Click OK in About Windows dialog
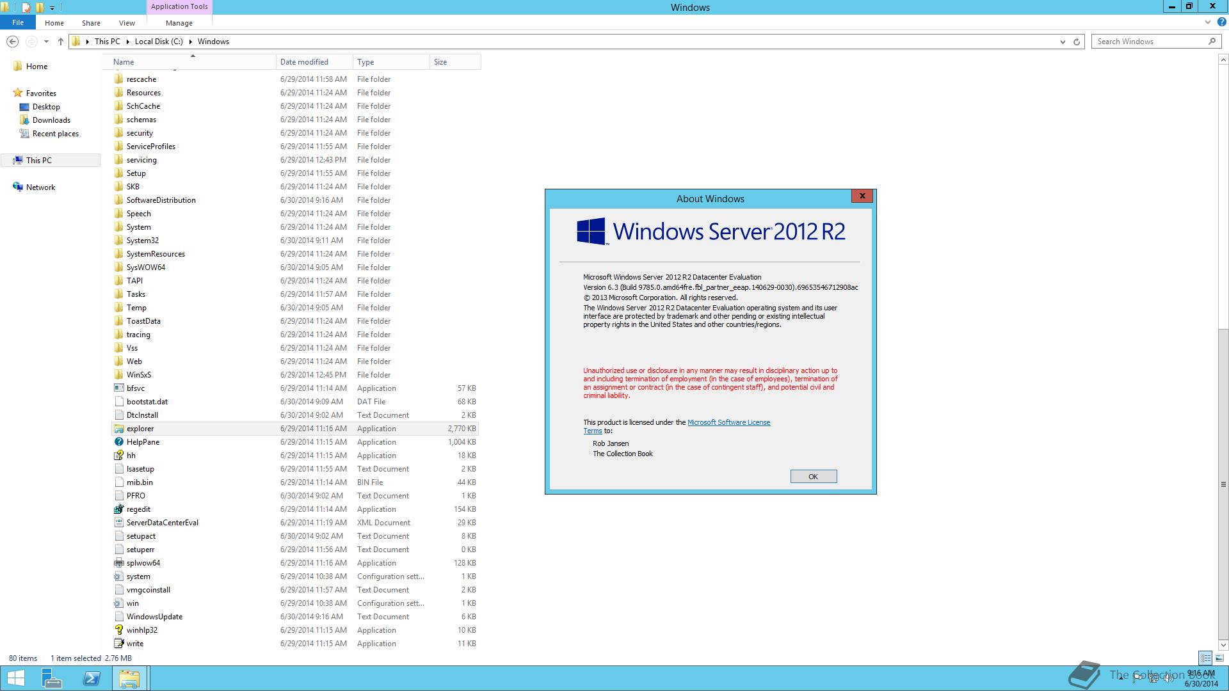1229x691 pixels. point(813,477)
